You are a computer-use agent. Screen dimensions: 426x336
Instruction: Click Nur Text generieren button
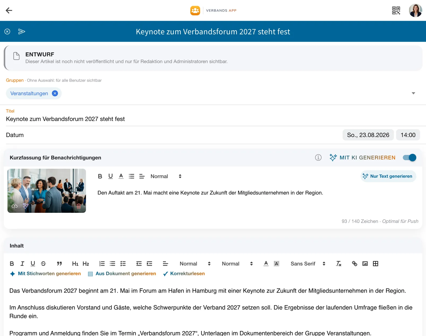[x=388, y=176]
